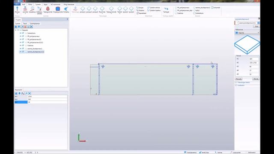This screenshot has height=154, width=274.
Task: Apply the tyosto2 technology preset
Action: pyautogui.click(x=131, y=9)
